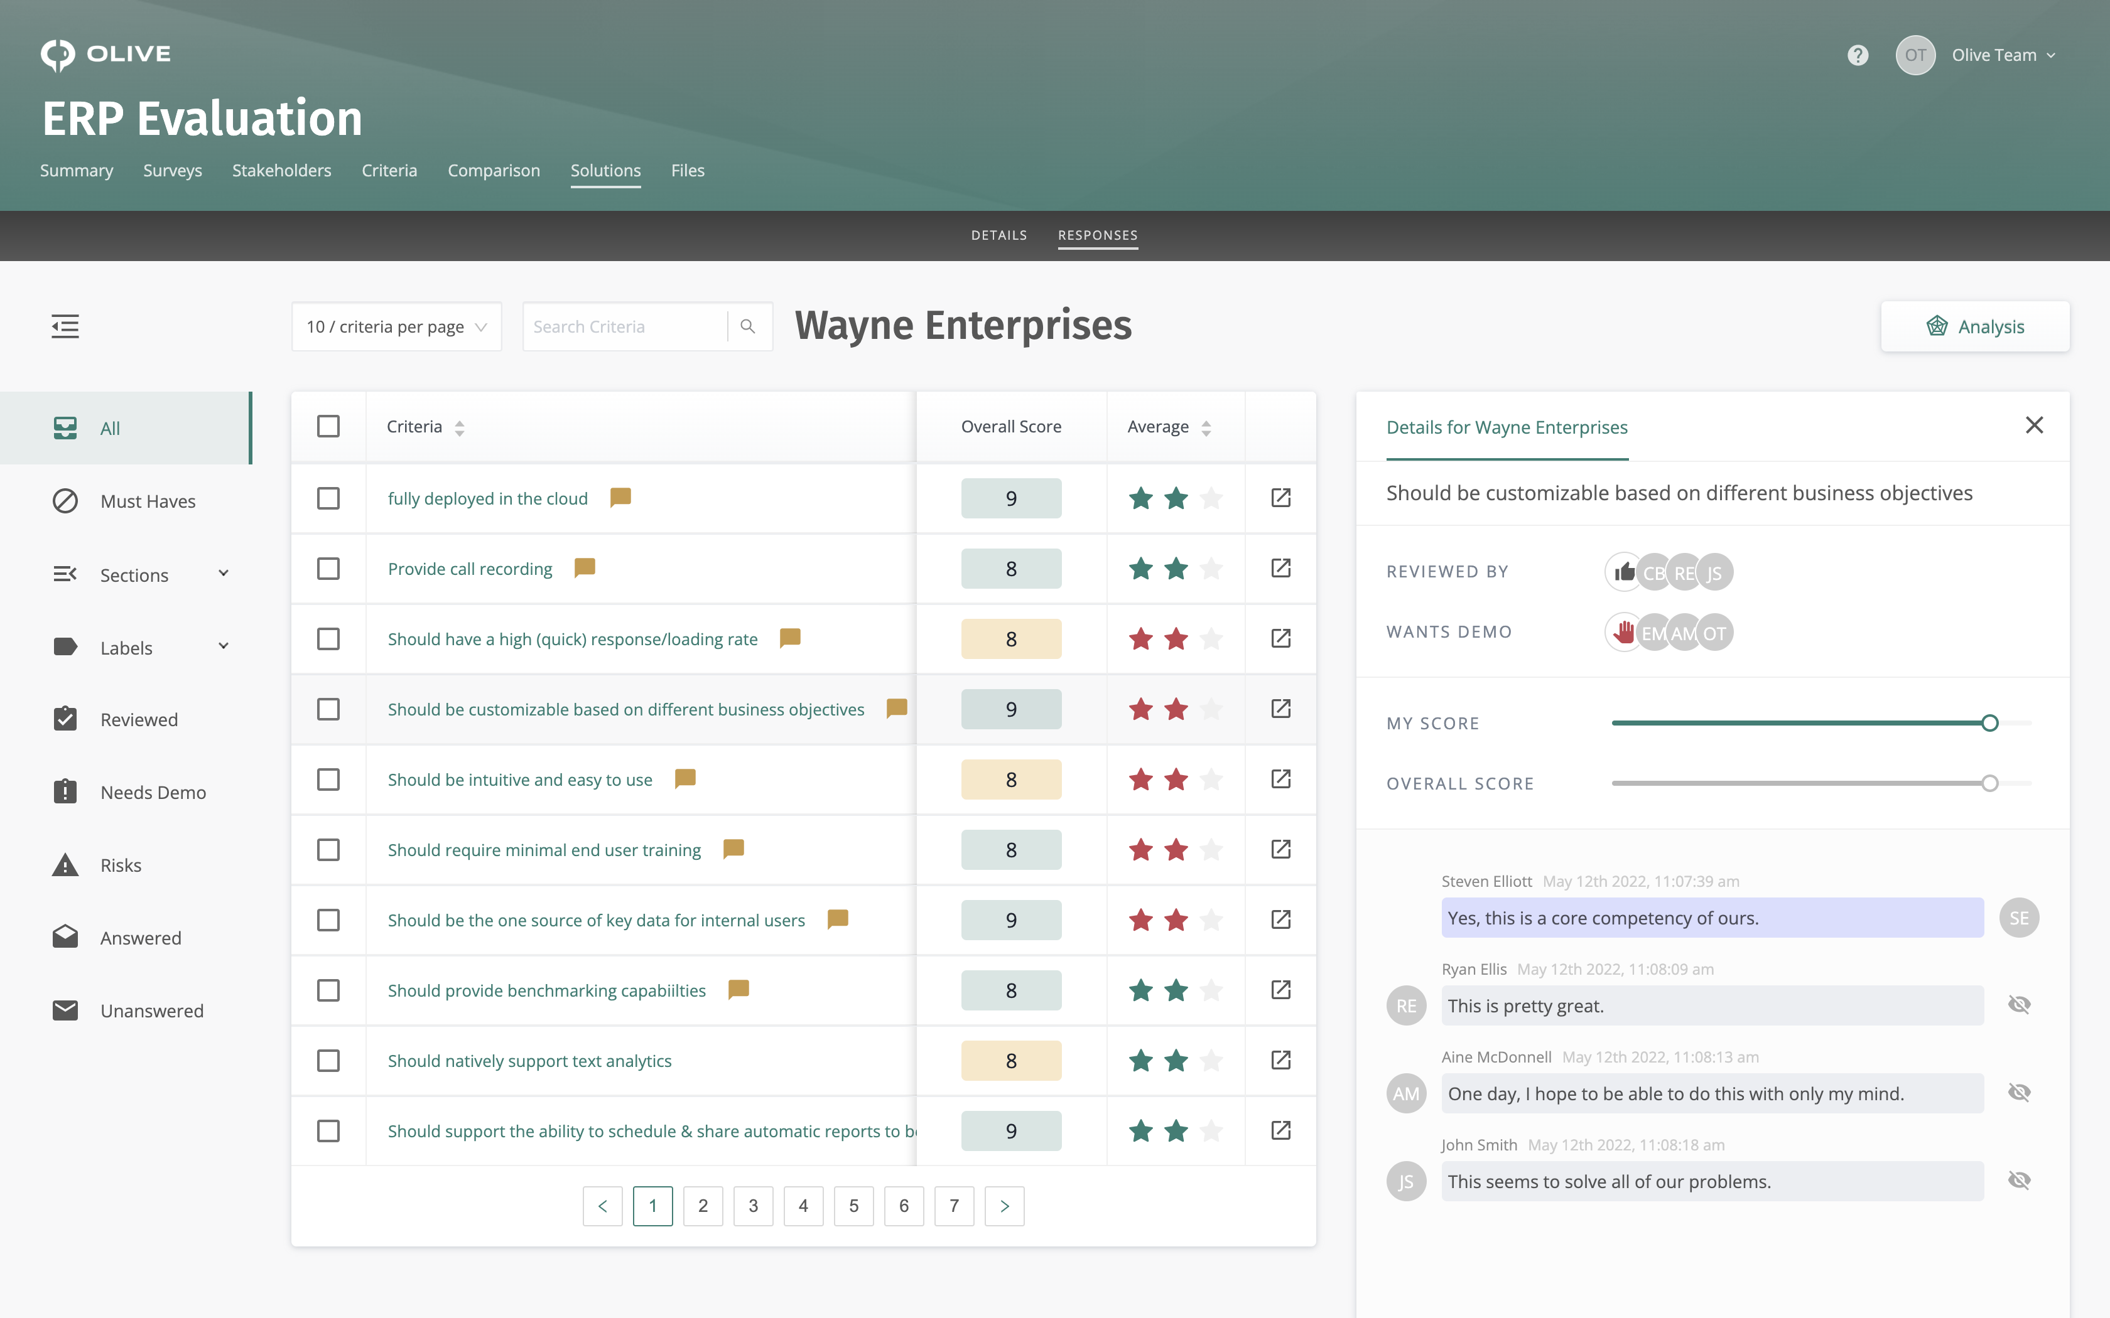2110x1318 pixels.
Task: Open the Should natively support text analytics criterion
Action: pos(529,1060)
